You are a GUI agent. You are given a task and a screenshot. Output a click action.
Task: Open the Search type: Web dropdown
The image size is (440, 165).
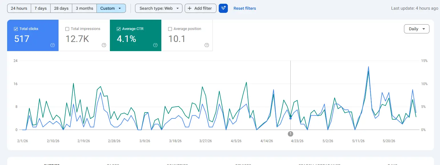(159, 8)
